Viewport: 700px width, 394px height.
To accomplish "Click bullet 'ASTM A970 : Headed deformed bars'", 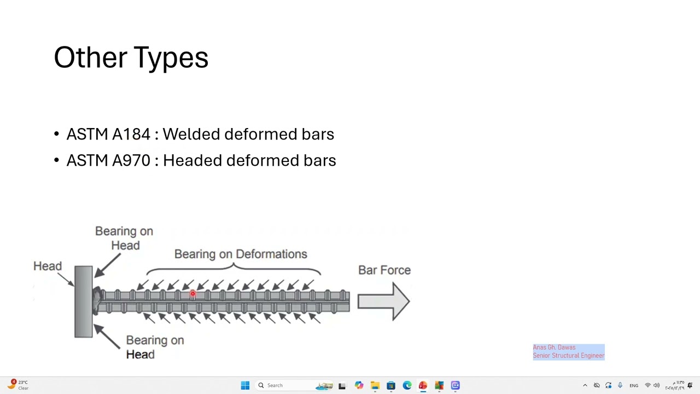I will pyautogui.click(x=201, y=160).
